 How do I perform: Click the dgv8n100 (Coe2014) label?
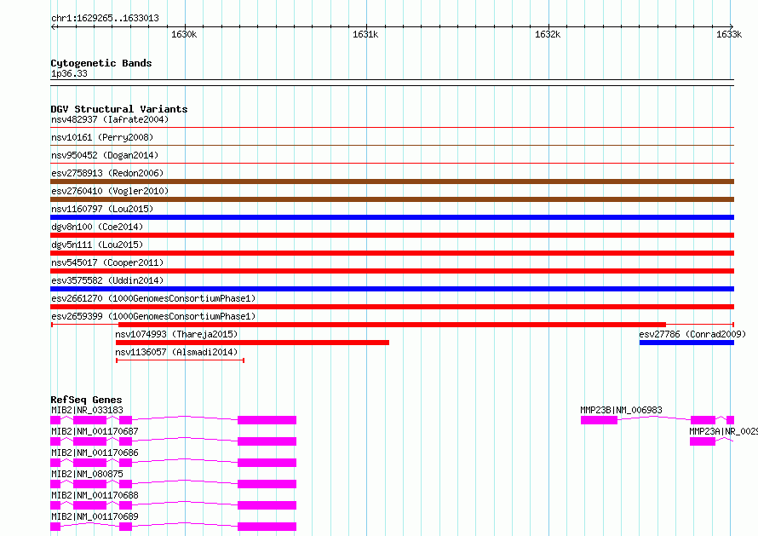97,227
